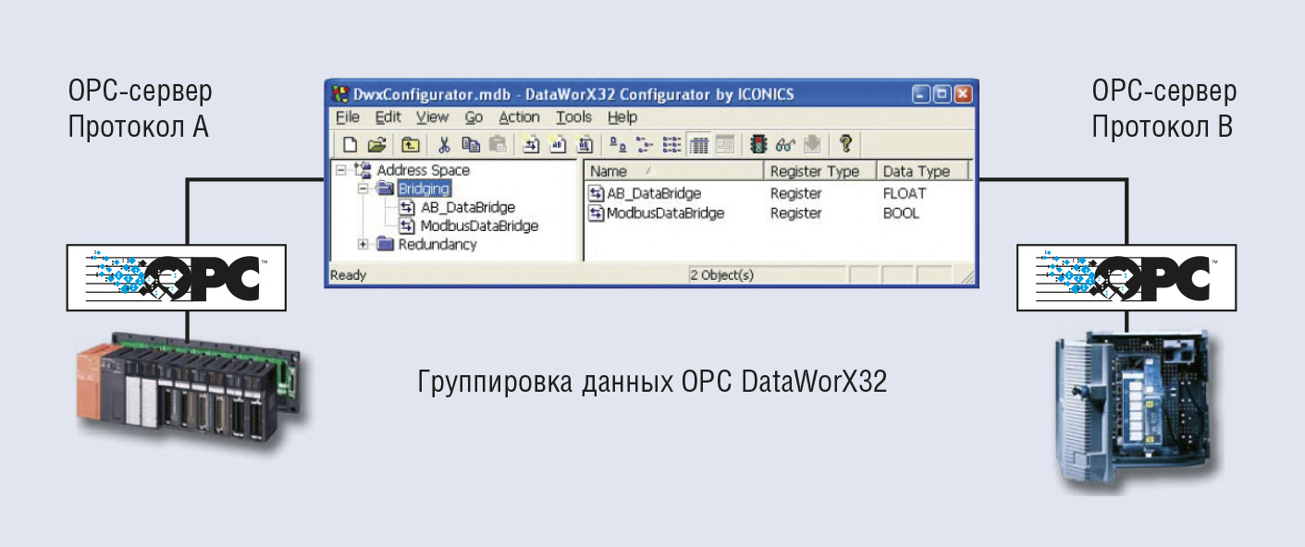Sort by the Data Type column header
This screenshot has height=547, width=1305.
point(921,171)
